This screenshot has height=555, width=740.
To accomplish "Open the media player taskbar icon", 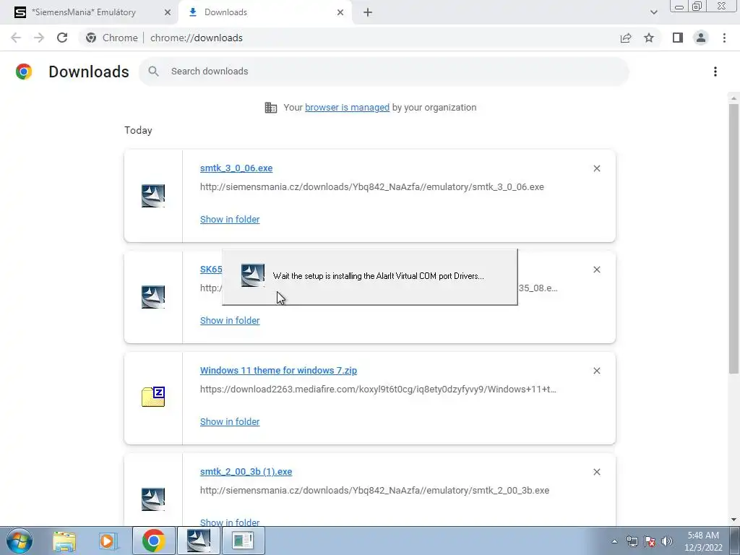I will (108, 541).
